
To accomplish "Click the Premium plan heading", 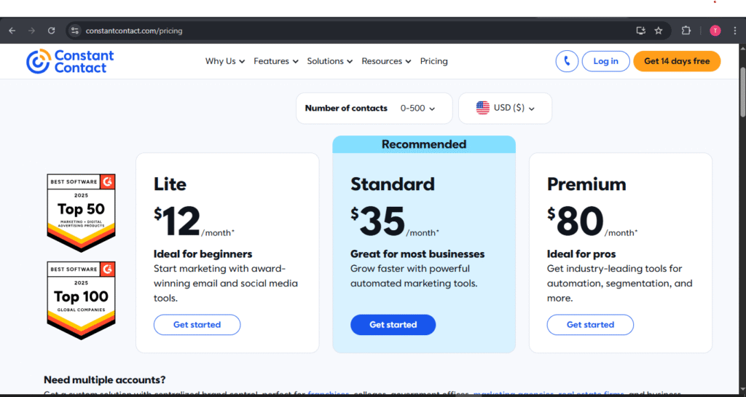I will [586, 184].
